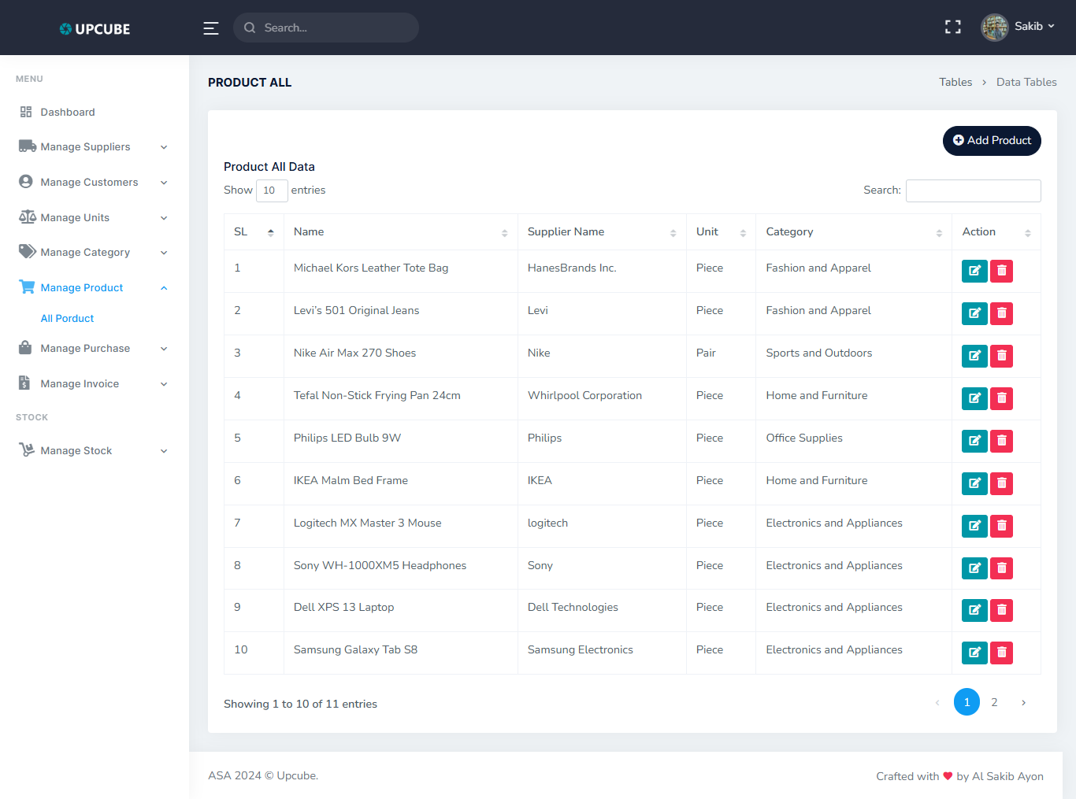Screen dimensions: 1076x799
Task: Enter fullscreen mode via top bar icon
Action: 952,27
